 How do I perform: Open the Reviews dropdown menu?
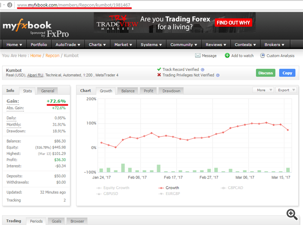pyautogui.click(x=216, y=44)
